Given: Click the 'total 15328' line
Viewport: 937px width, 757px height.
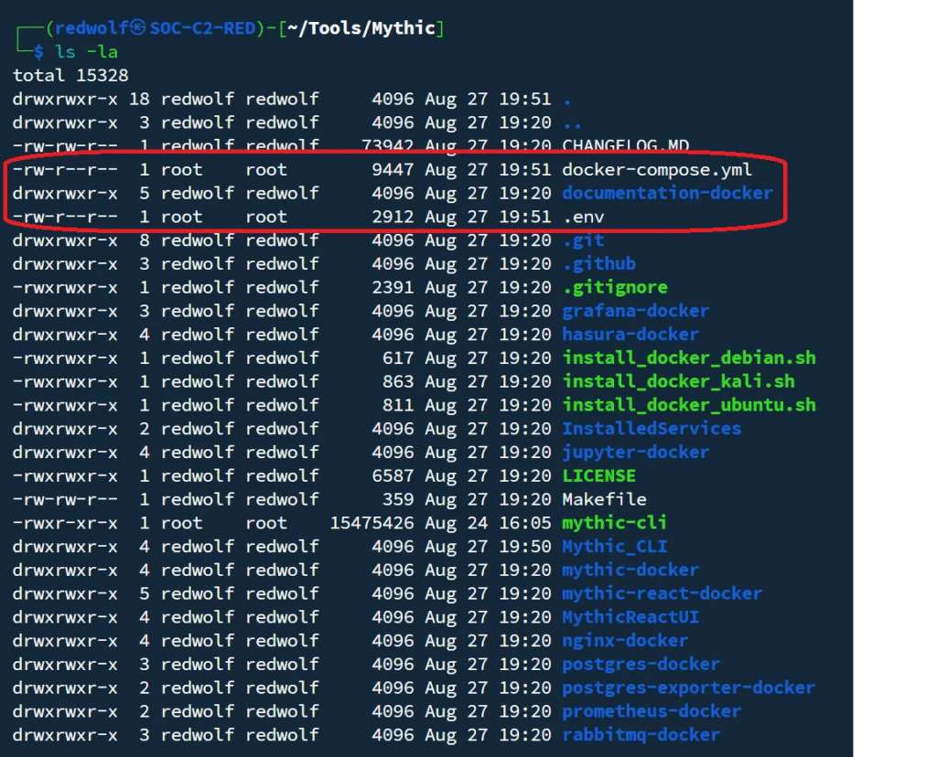Looking at the screenshot, I should (x=70, y=75).
